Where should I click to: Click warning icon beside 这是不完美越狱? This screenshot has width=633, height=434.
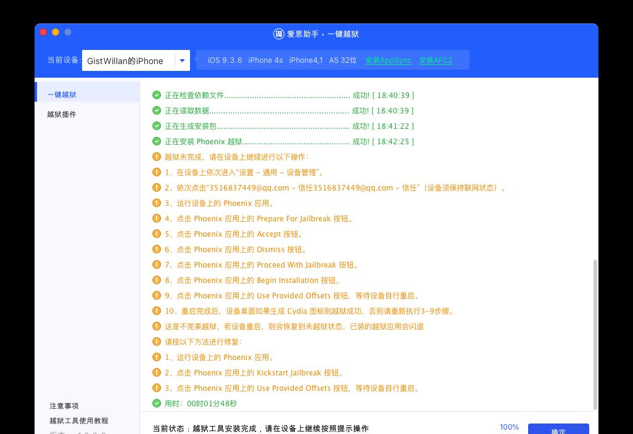(157, 326)
